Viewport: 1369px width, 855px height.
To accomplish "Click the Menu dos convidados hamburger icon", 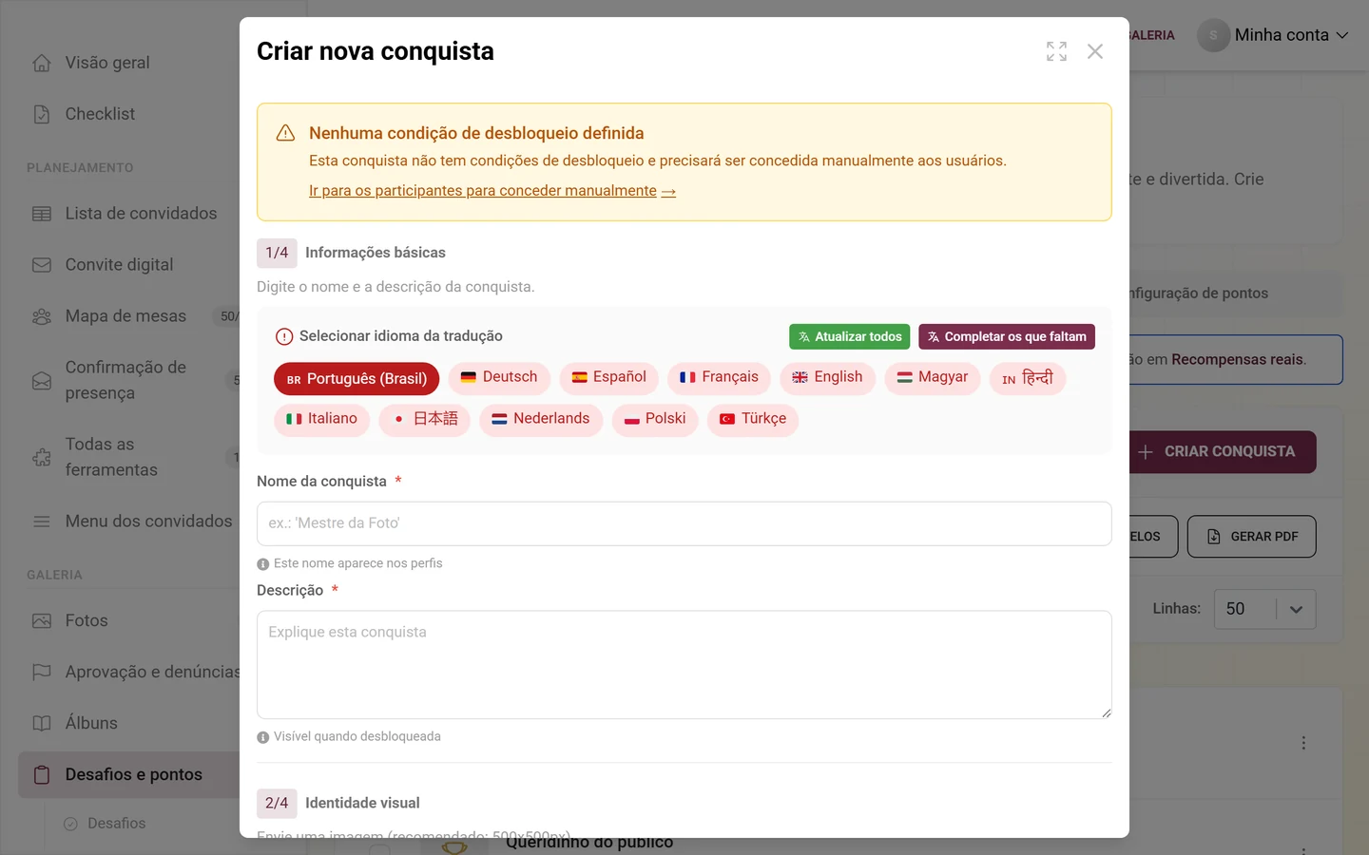I will (42, 522).
